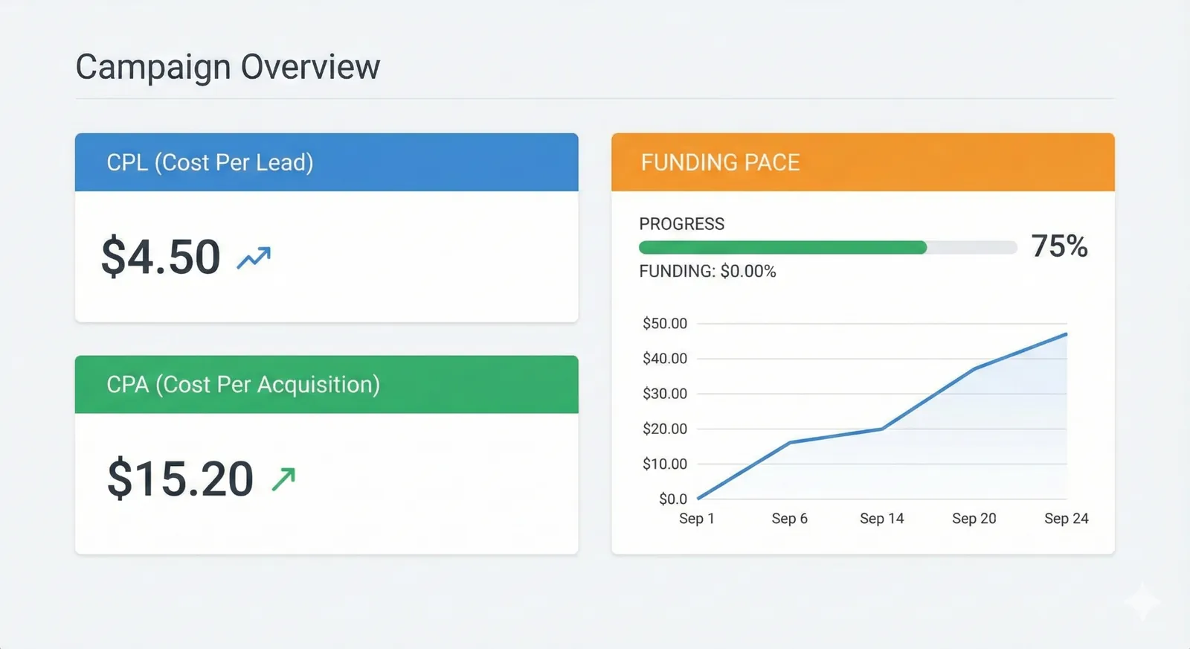Click the $20.00 axis label
Viewport: 1190px width, 649px height.
665,429
